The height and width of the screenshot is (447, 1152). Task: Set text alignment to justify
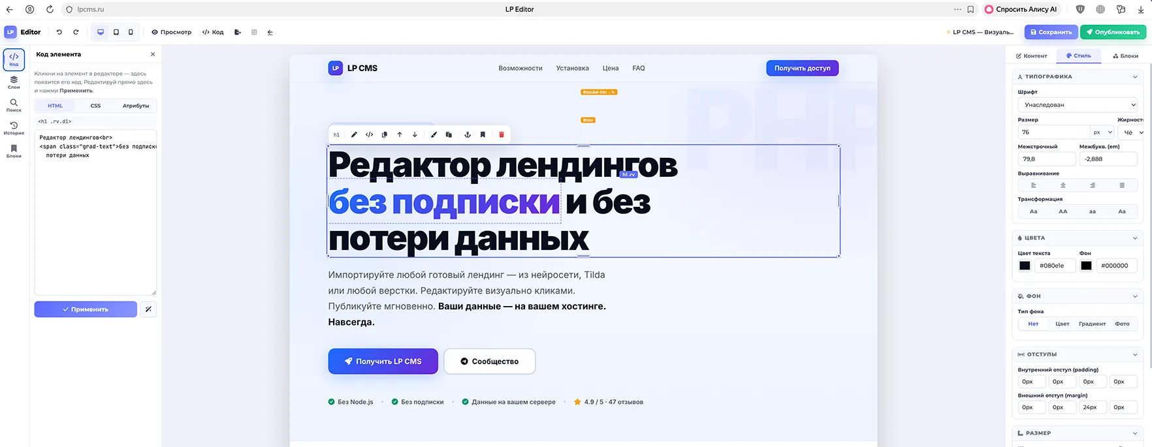coord(1122,185)
